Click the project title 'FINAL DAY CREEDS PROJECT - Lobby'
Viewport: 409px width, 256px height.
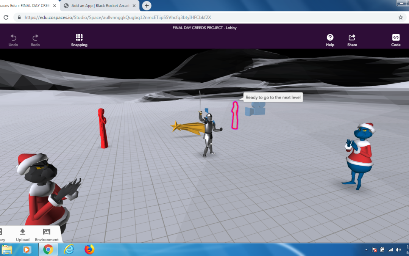[204, 28]
